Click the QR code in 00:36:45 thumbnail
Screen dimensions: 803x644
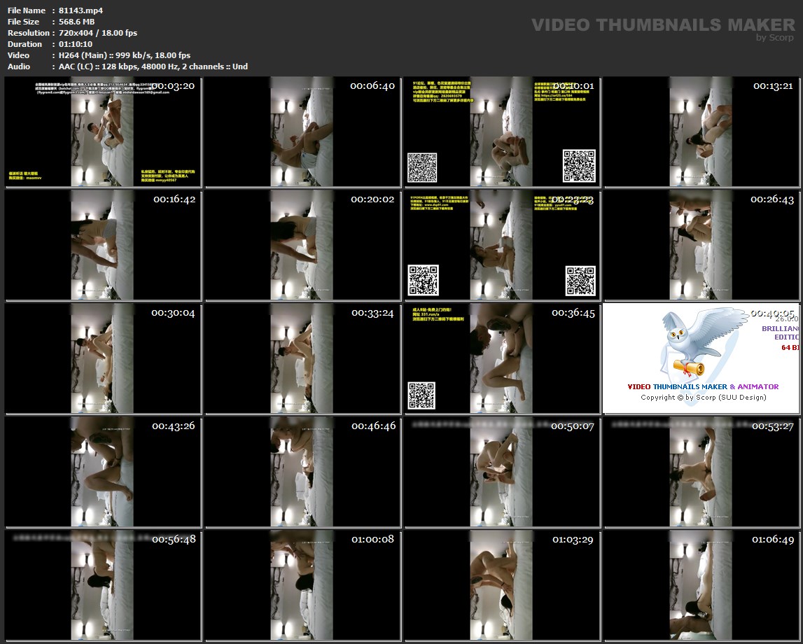coord(422,395)
